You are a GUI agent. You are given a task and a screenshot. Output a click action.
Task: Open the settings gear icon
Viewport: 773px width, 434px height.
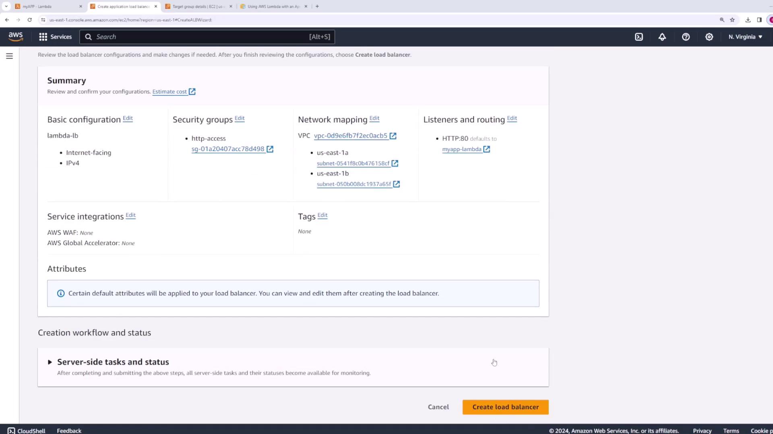coord(709,37)
